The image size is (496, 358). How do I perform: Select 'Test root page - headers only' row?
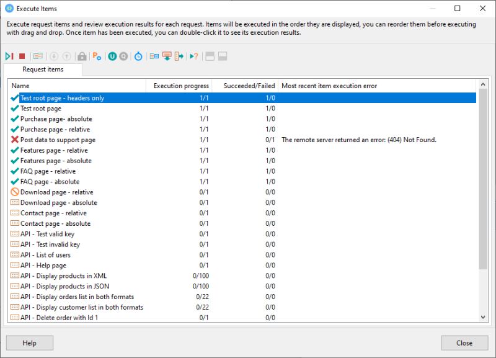tap(242, 98)
